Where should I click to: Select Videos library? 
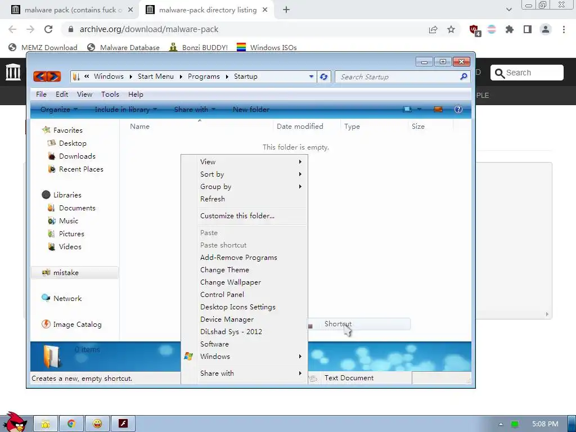pyautogui.click(x=70, y=246)
